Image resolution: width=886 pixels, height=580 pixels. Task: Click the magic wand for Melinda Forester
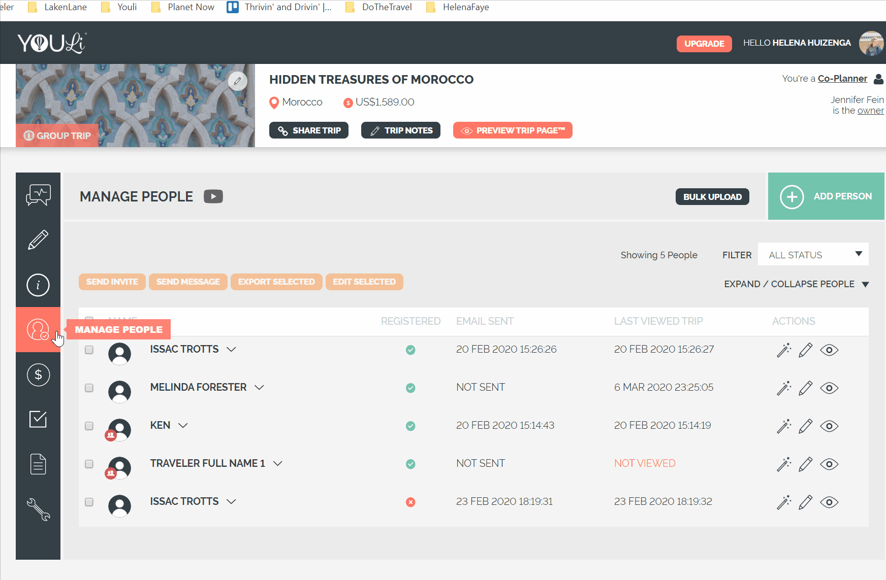point(784,388)
